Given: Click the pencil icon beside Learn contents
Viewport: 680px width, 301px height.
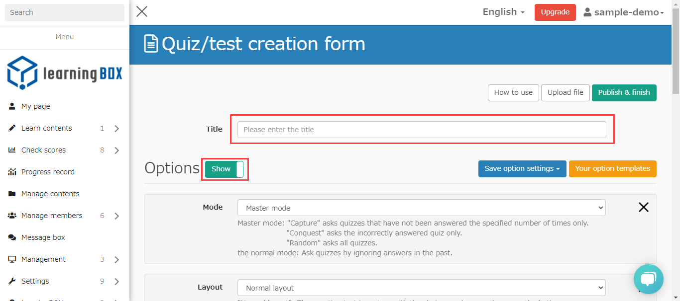Looking at the screenshot, I should (12, 128).
